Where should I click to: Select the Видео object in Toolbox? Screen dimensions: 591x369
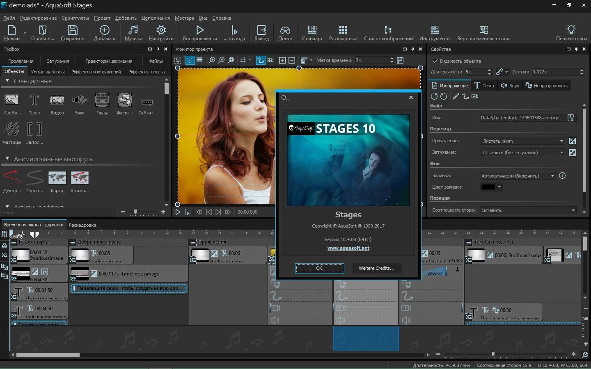[57, 104]
